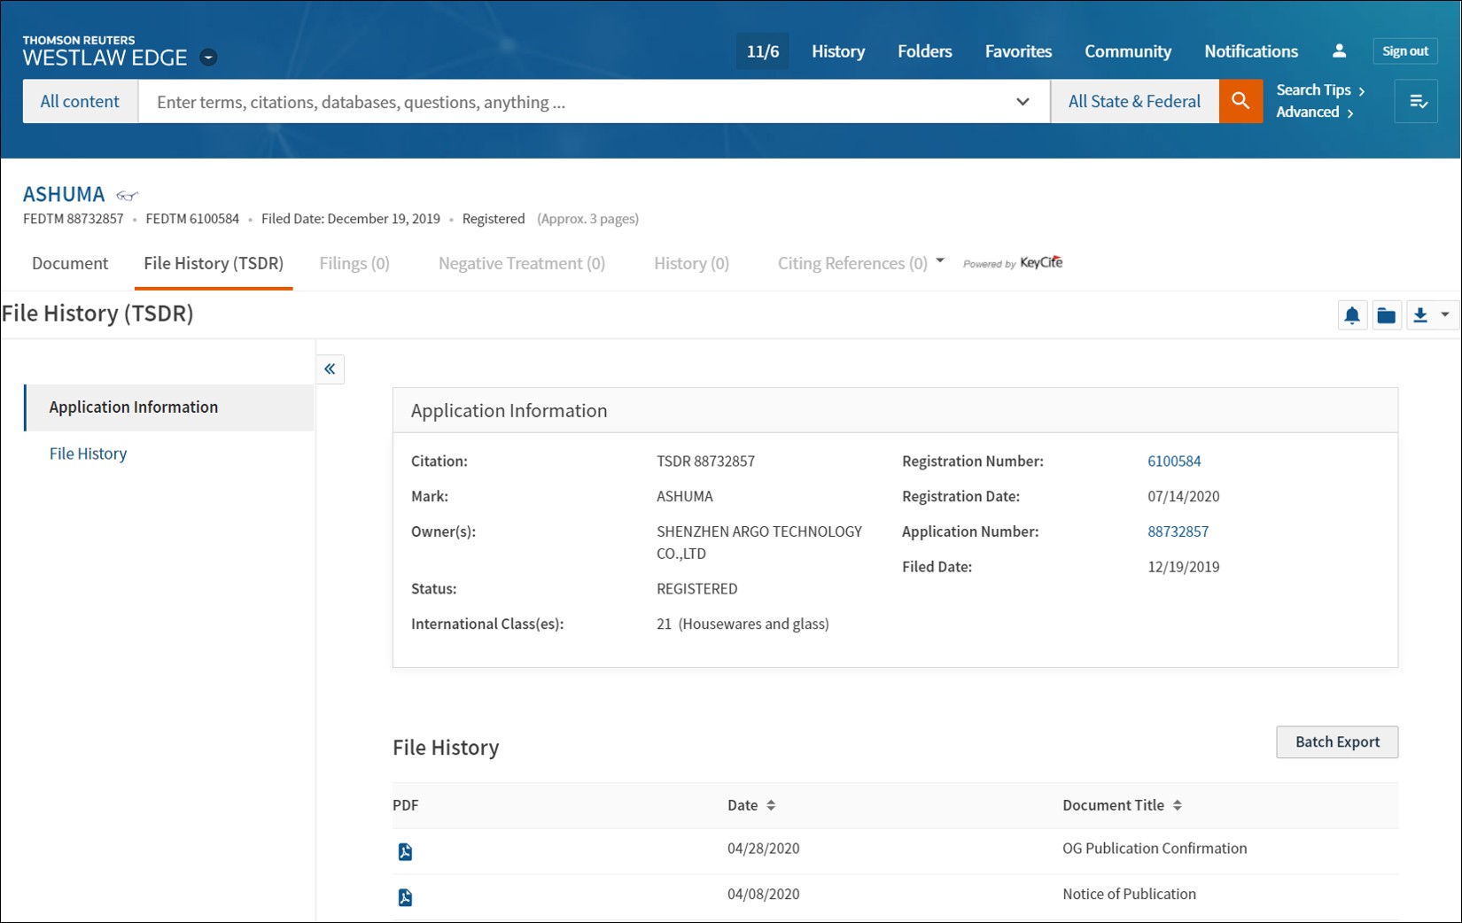Open the Advanced search link

(1315, 112)
